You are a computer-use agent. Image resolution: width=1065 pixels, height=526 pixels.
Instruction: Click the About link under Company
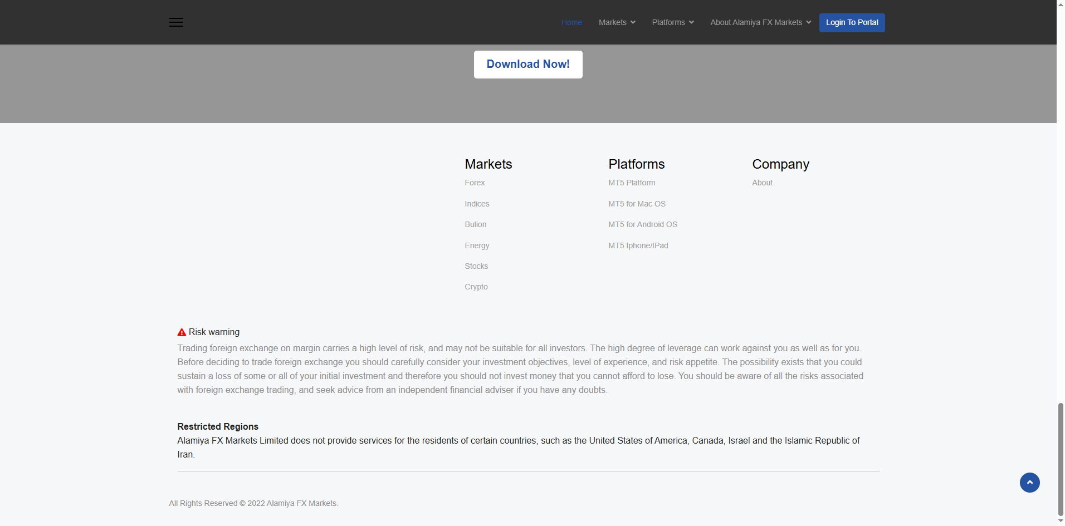click(x=762, y=183)
